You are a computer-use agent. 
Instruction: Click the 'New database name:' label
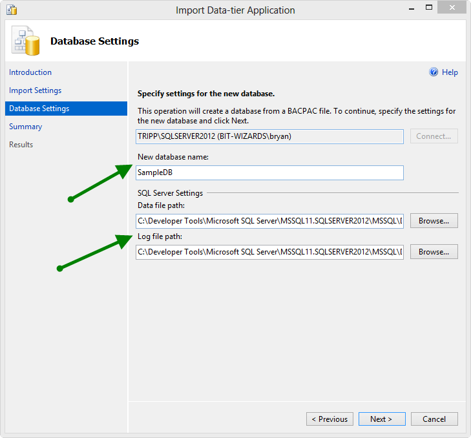[173, 157]
